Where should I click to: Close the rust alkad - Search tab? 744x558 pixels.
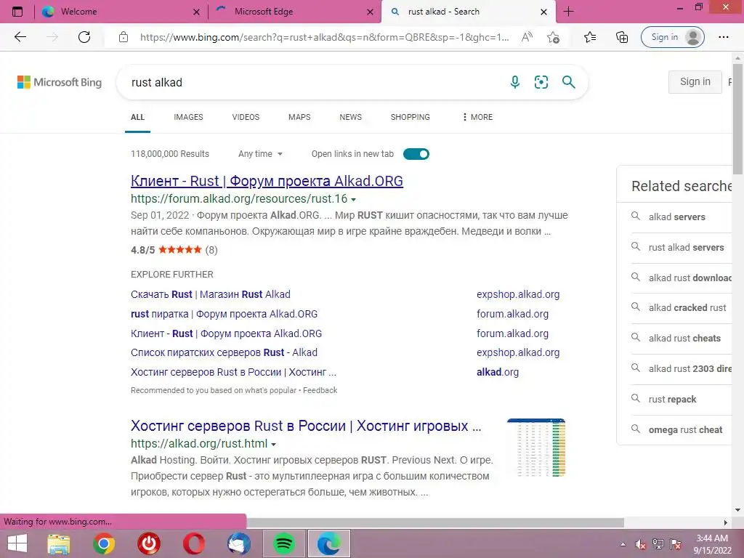click(x=543, y=12)
